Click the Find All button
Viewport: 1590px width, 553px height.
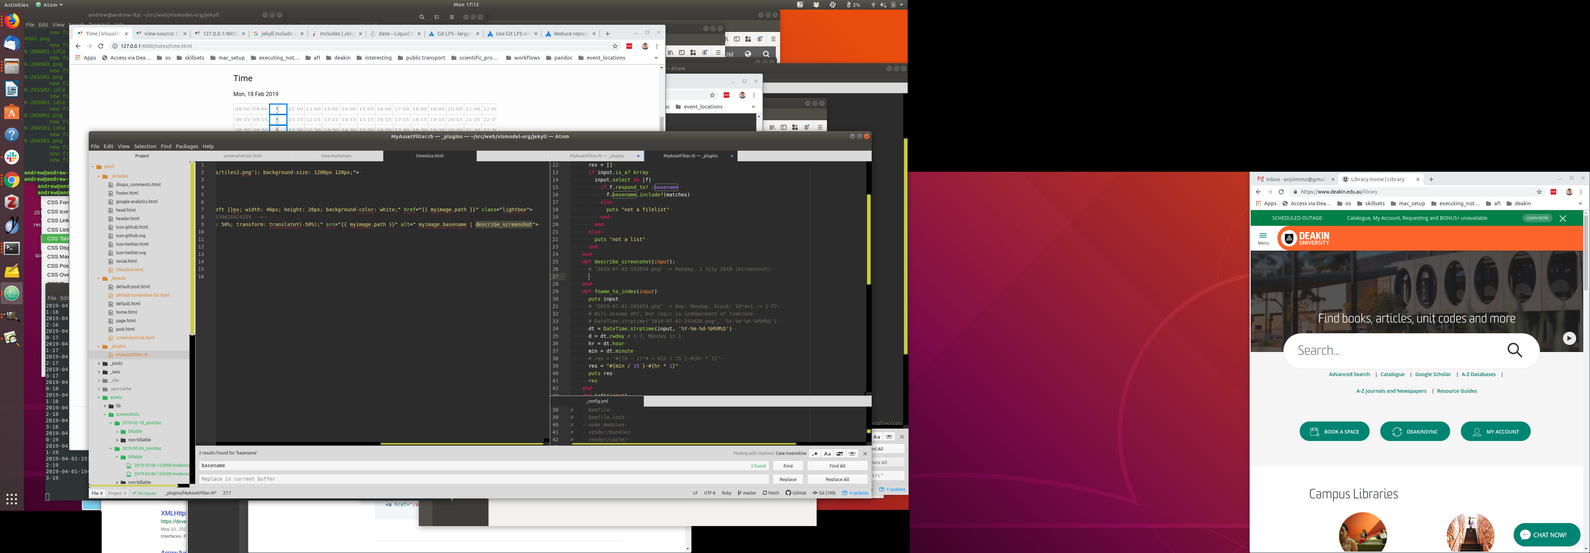click(837, 466)
